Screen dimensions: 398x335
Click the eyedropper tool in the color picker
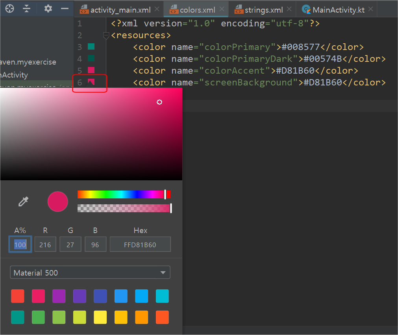23,202
